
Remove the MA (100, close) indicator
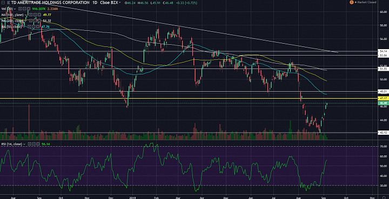39,15
